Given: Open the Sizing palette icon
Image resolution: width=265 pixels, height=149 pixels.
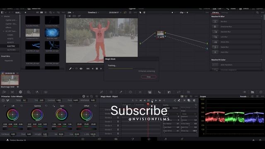Looking at the screenshot, I should [x=178, y=92].
